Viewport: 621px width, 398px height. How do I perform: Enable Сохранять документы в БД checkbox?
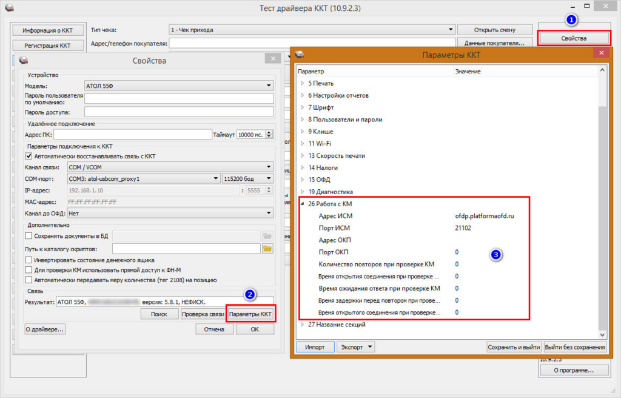[29, 235]
